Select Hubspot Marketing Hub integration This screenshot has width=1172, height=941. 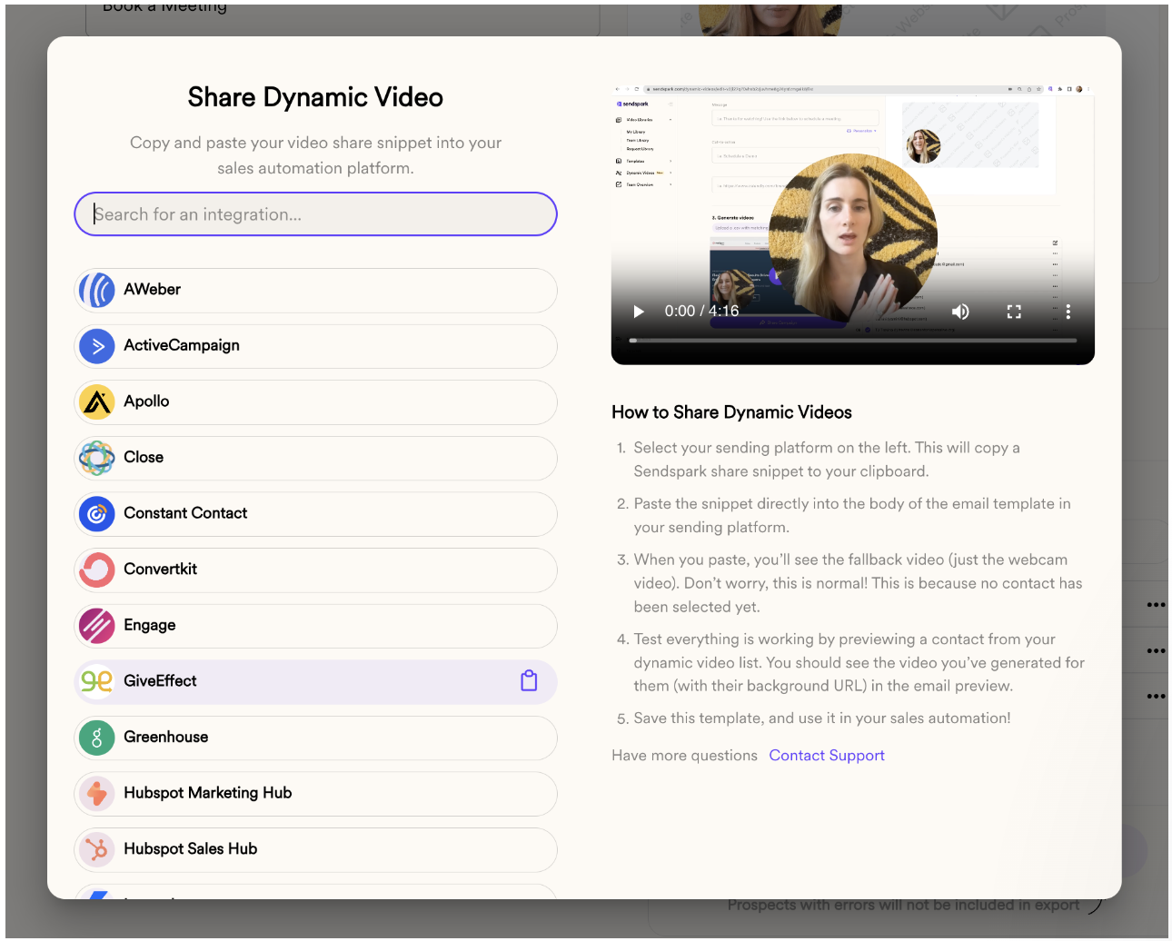[315, 794]
